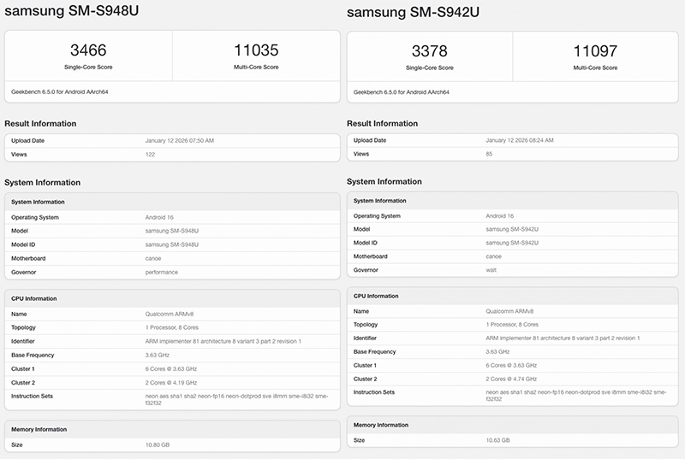Click upload date January 12 2026 08:24 AM

(x=521, y=140)
